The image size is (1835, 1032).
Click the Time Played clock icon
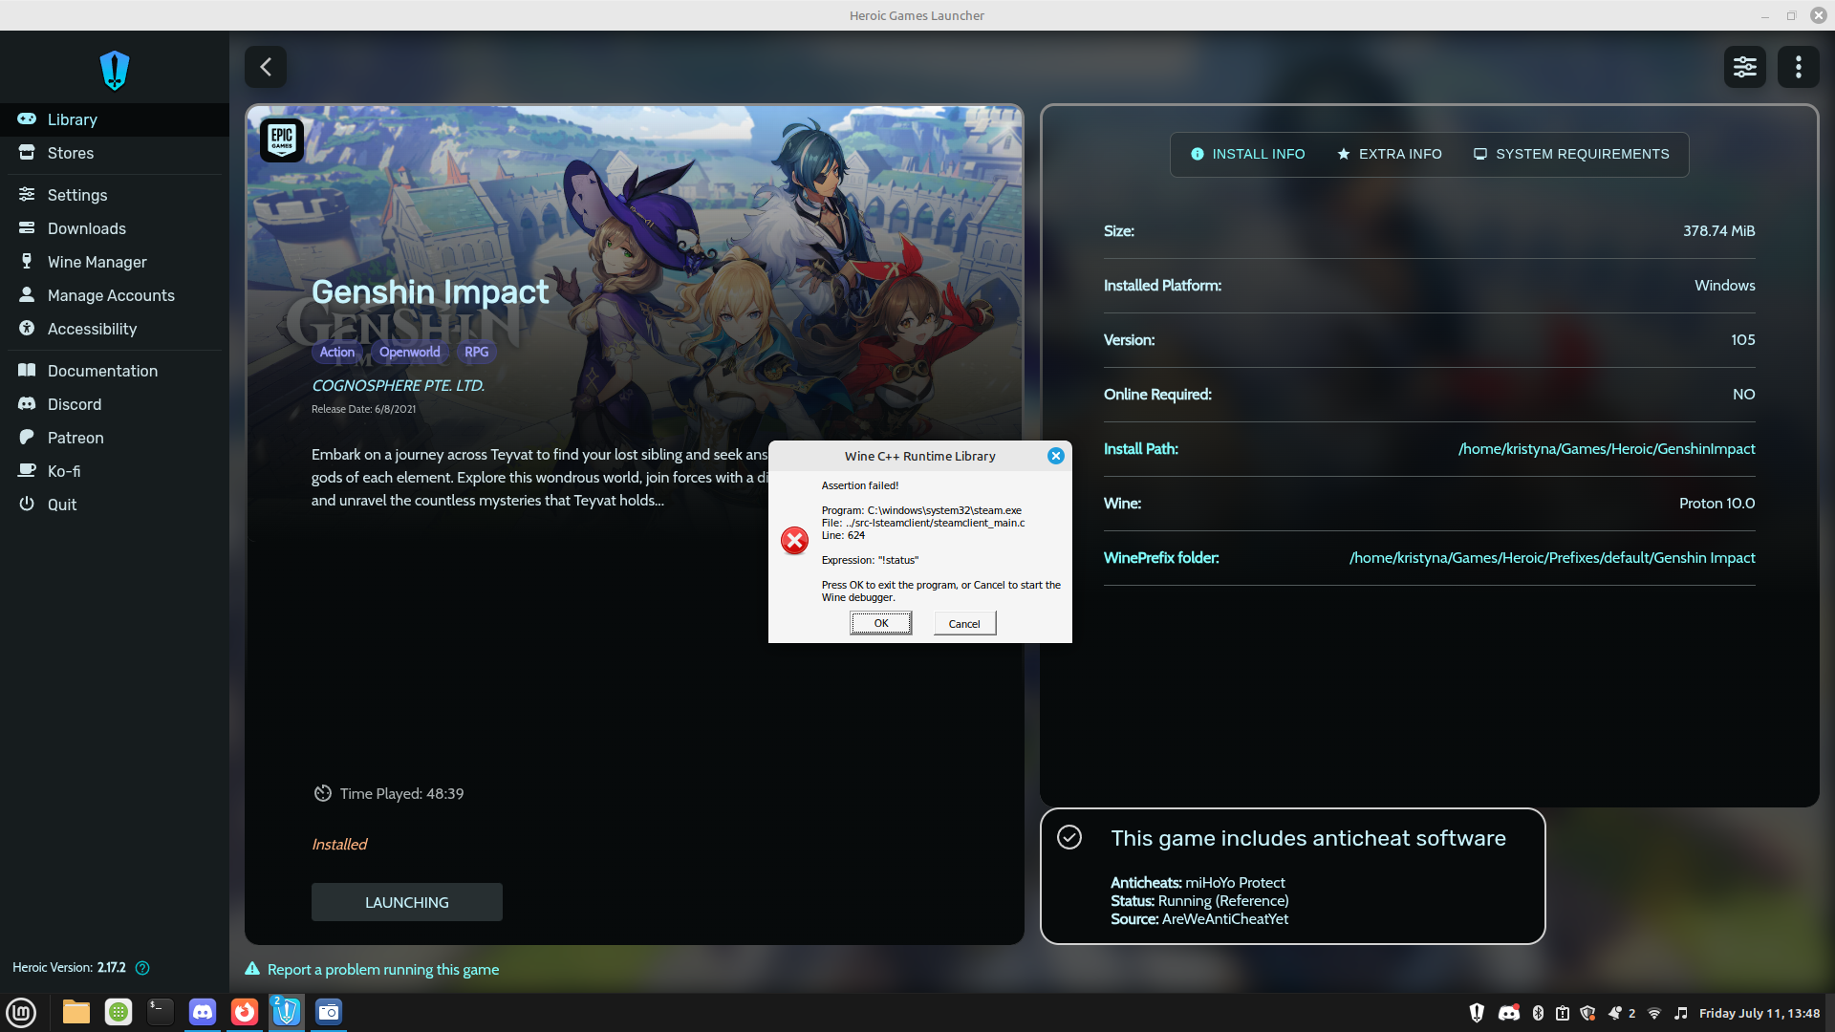[323, 793]
